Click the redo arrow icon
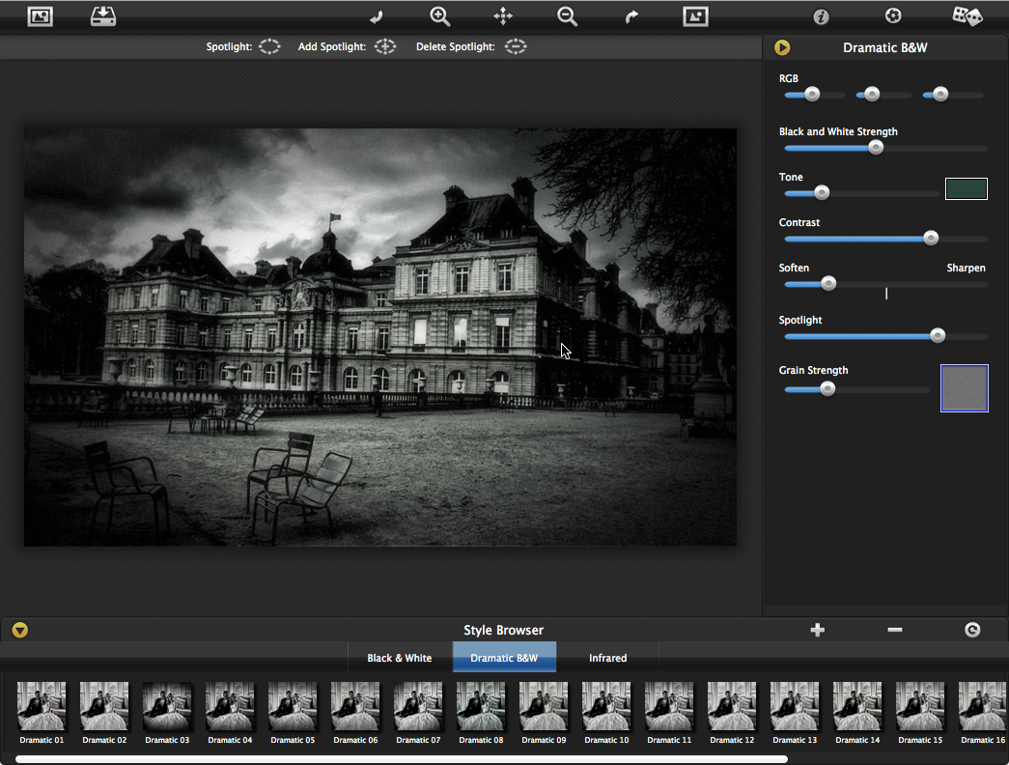The width and height of the screenshot is (1009, 765). 631,16
